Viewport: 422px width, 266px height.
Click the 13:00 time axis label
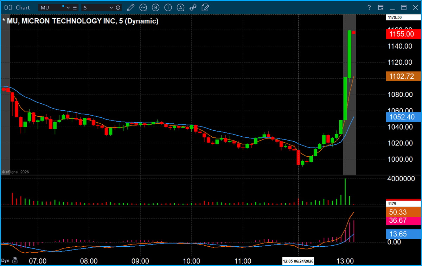point(345,261)
